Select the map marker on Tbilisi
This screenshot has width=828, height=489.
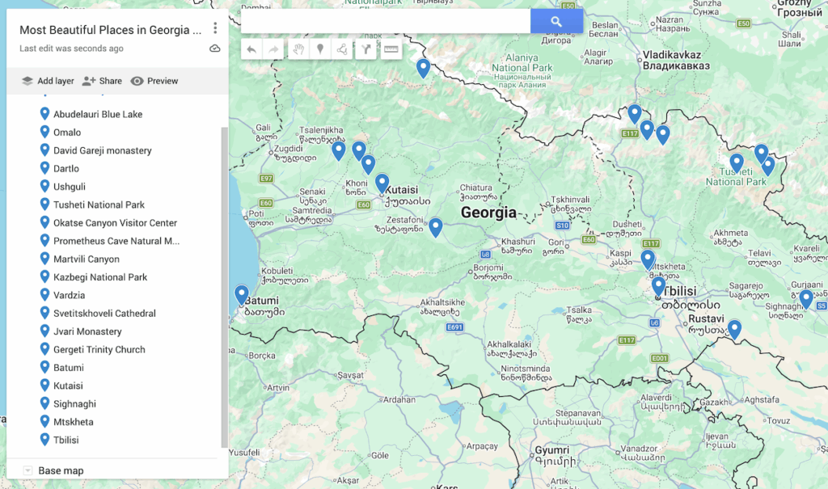point(658,285)
